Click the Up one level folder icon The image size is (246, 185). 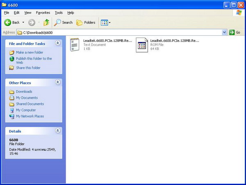click(46, 23)
